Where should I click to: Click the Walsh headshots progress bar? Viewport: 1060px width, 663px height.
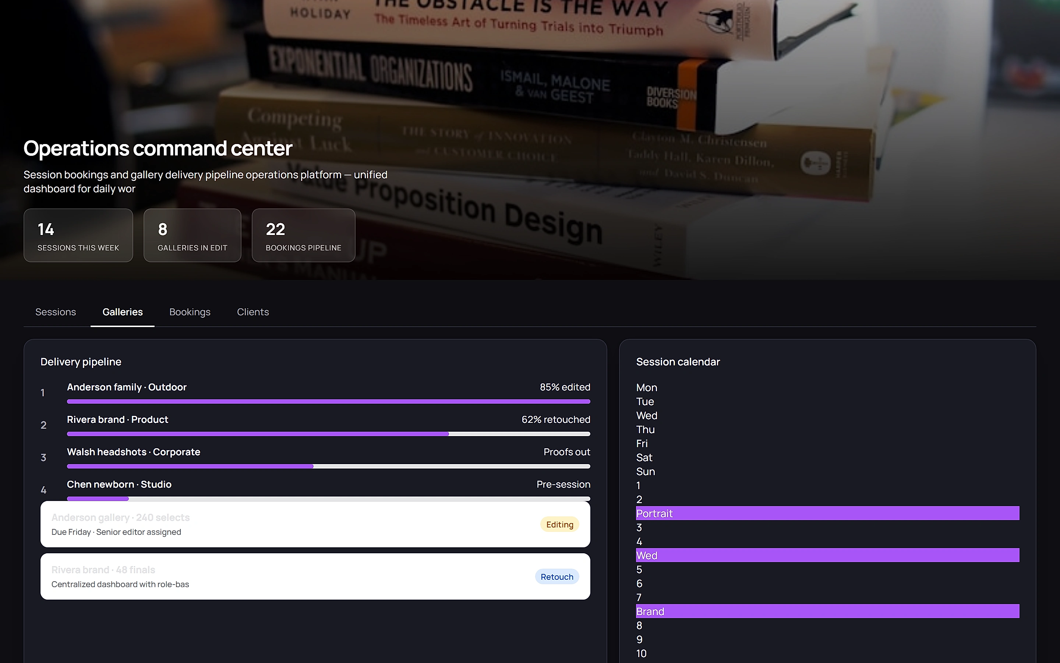tap(329, 466)
